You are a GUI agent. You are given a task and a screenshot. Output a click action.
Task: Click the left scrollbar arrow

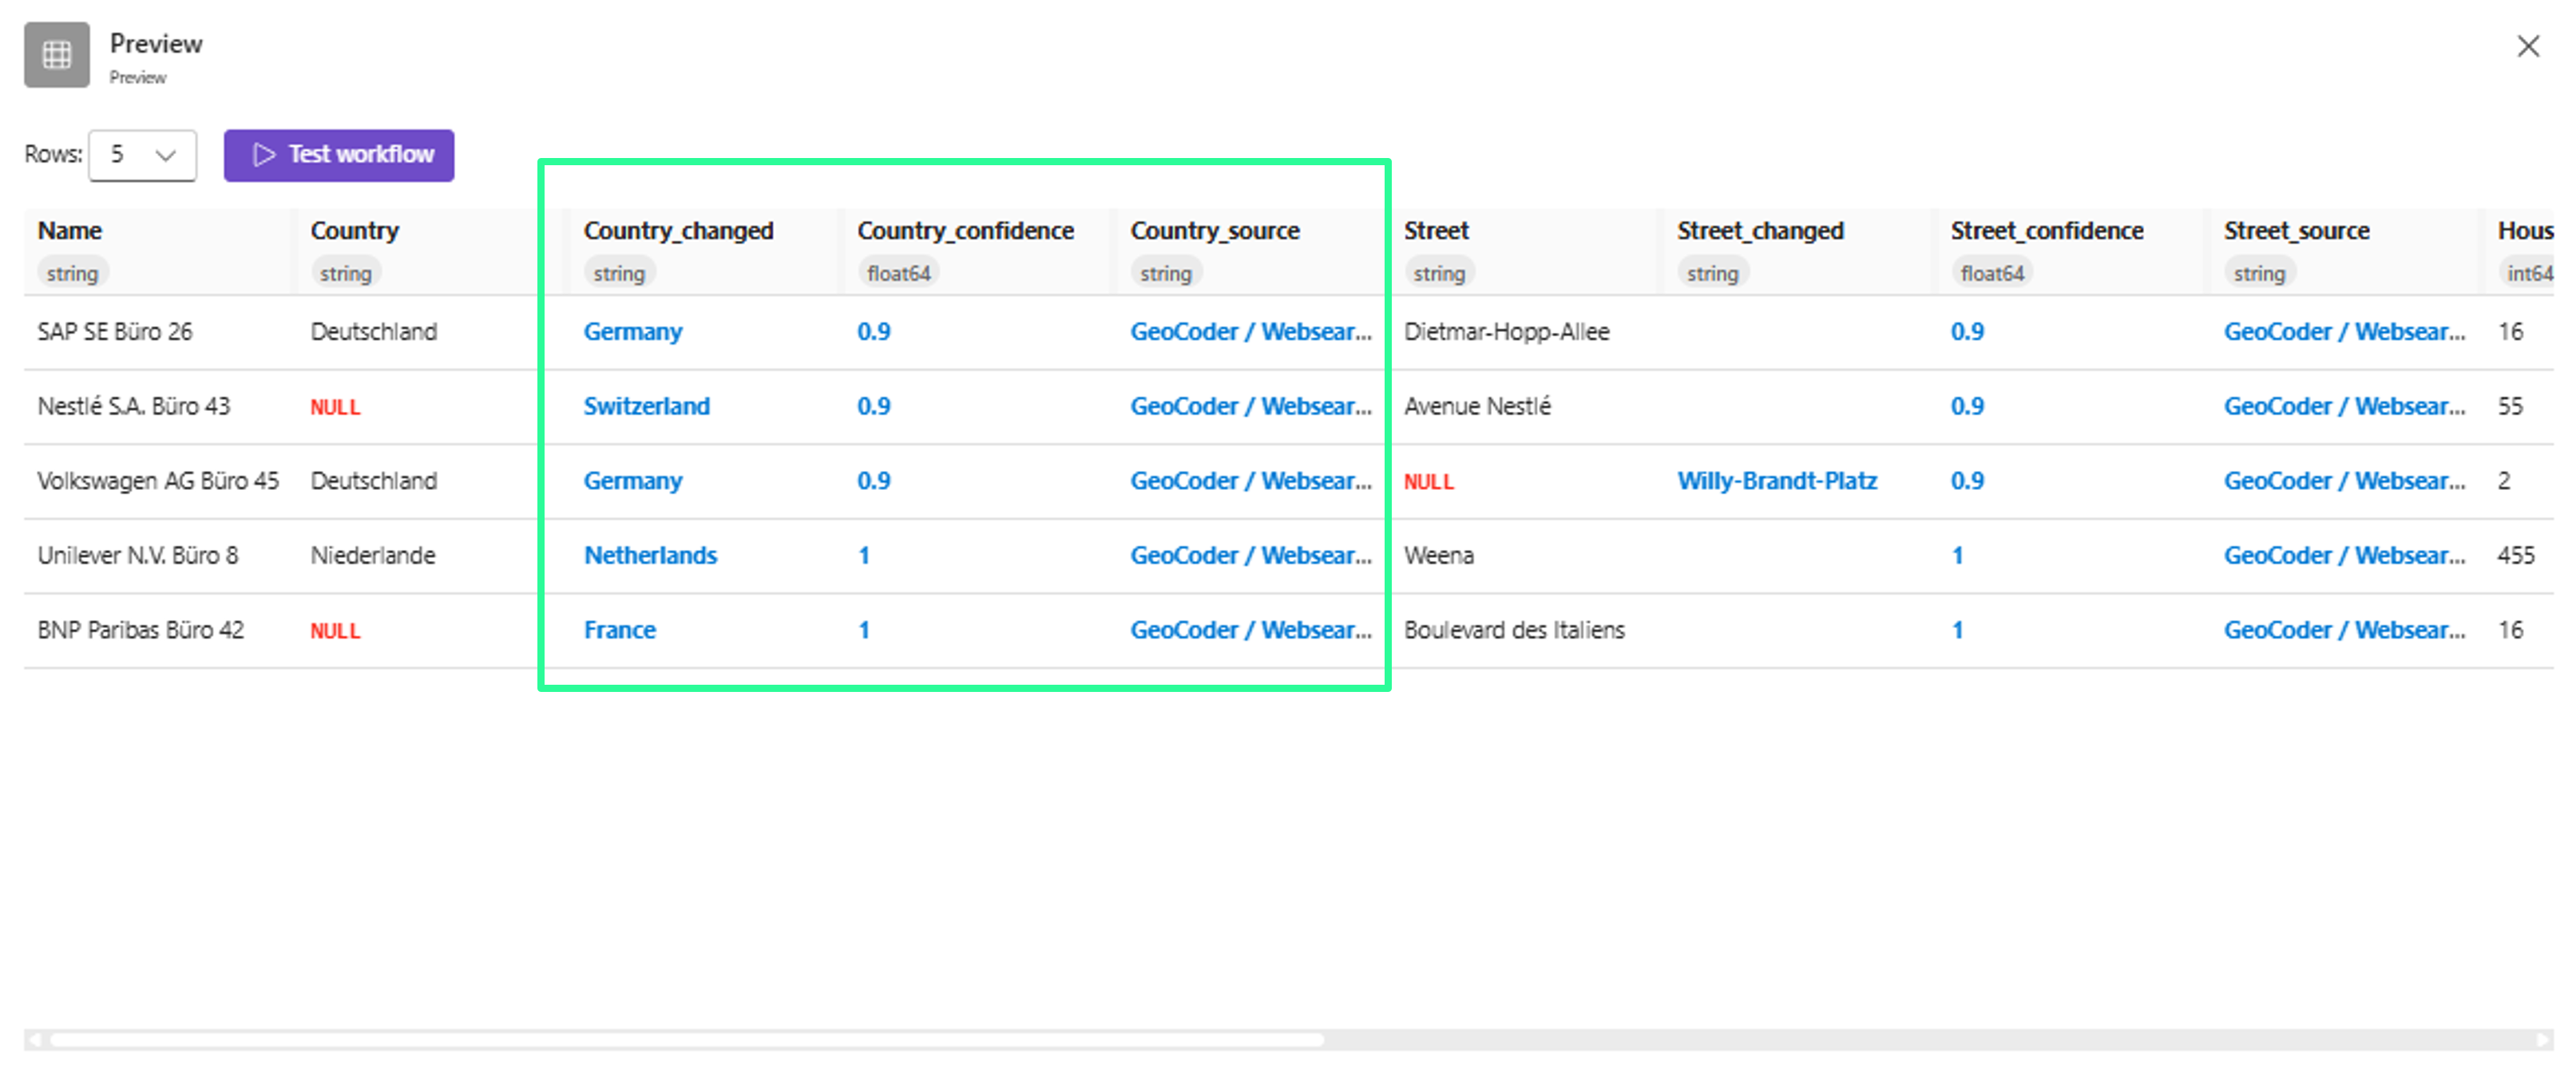coord(34,1040)
